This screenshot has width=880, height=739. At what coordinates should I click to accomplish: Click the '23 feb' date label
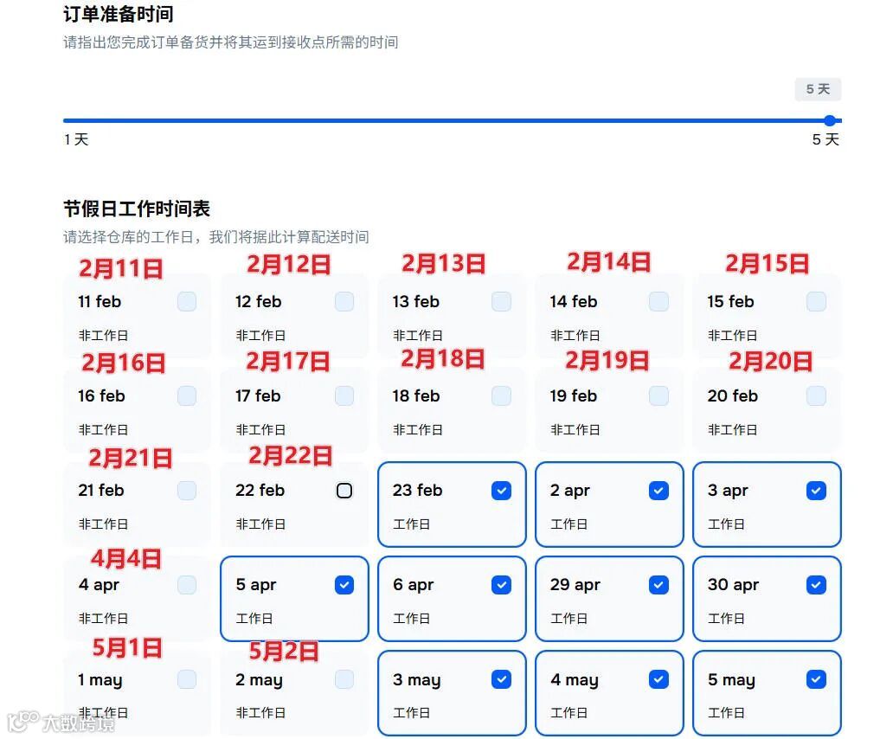coord(418,491)
